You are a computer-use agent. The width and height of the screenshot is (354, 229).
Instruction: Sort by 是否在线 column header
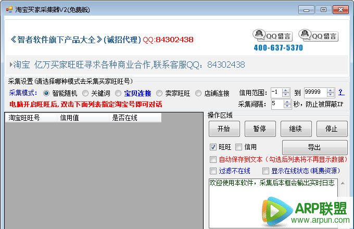pos(135,118)
